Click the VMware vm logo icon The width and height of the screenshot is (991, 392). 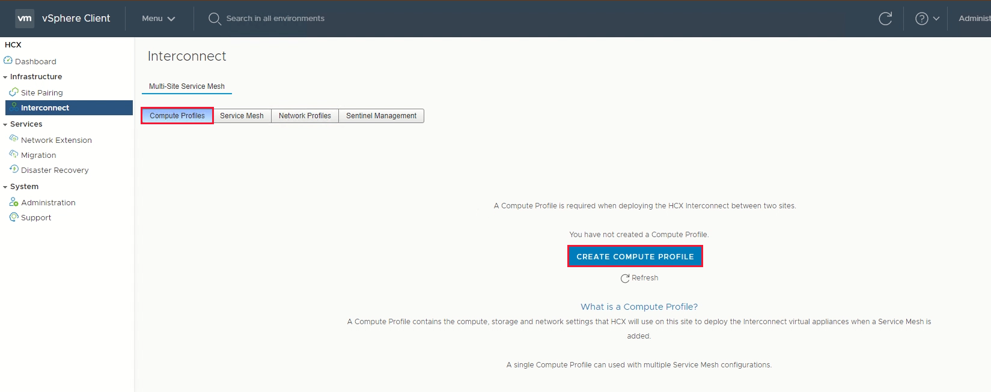(x=25, y=19)
